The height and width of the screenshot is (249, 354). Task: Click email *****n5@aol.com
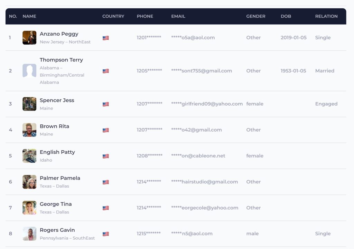[x=192, y=233]
